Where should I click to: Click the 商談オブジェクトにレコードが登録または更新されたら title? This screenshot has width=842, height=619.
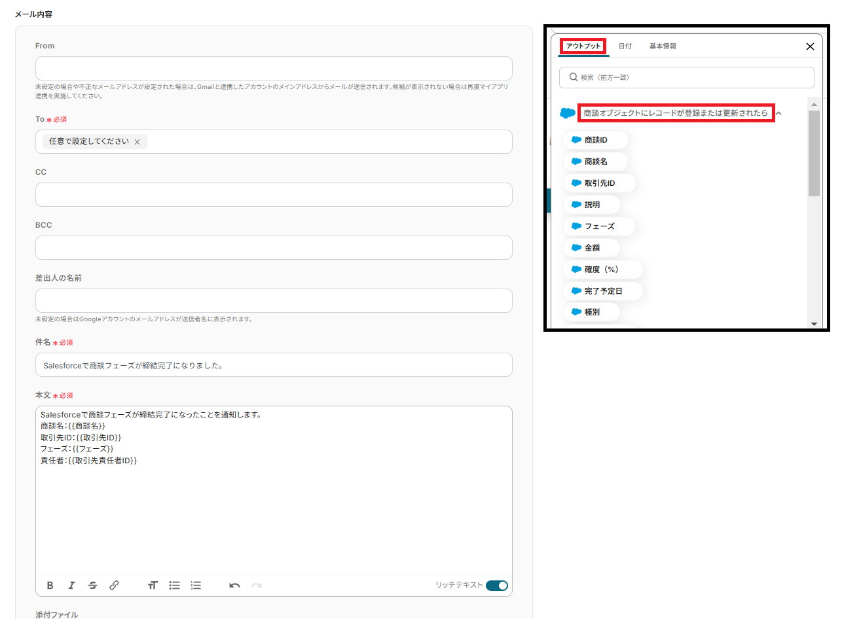676,113
